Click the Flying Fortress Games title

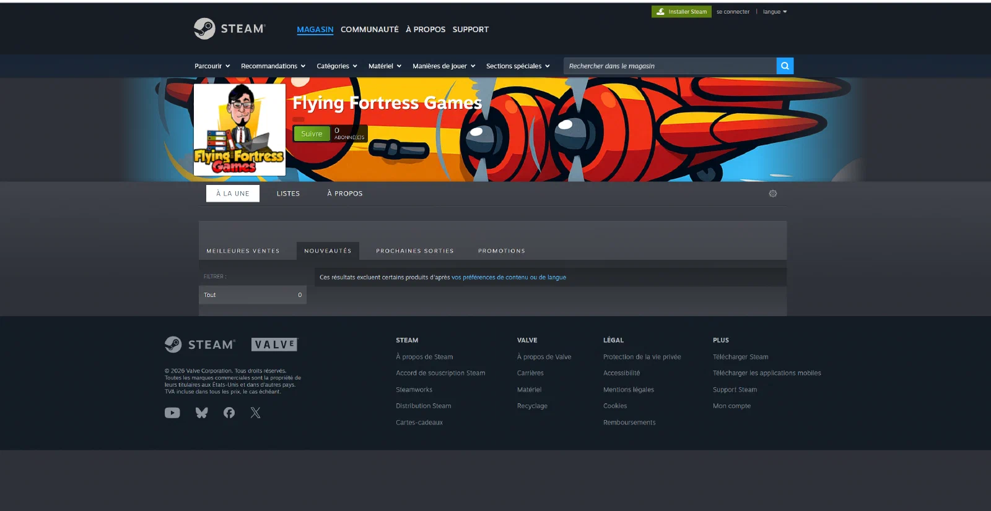point(387,103)
